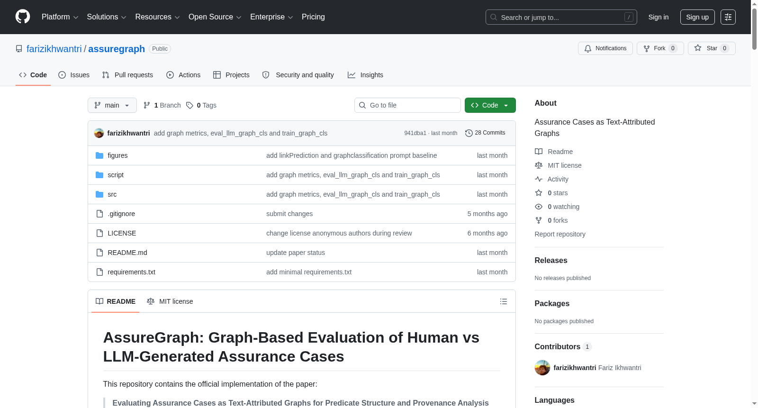Select the MIT license tab in the file viewer
This screenshot has width=758, height=408.
pos(170,301)
